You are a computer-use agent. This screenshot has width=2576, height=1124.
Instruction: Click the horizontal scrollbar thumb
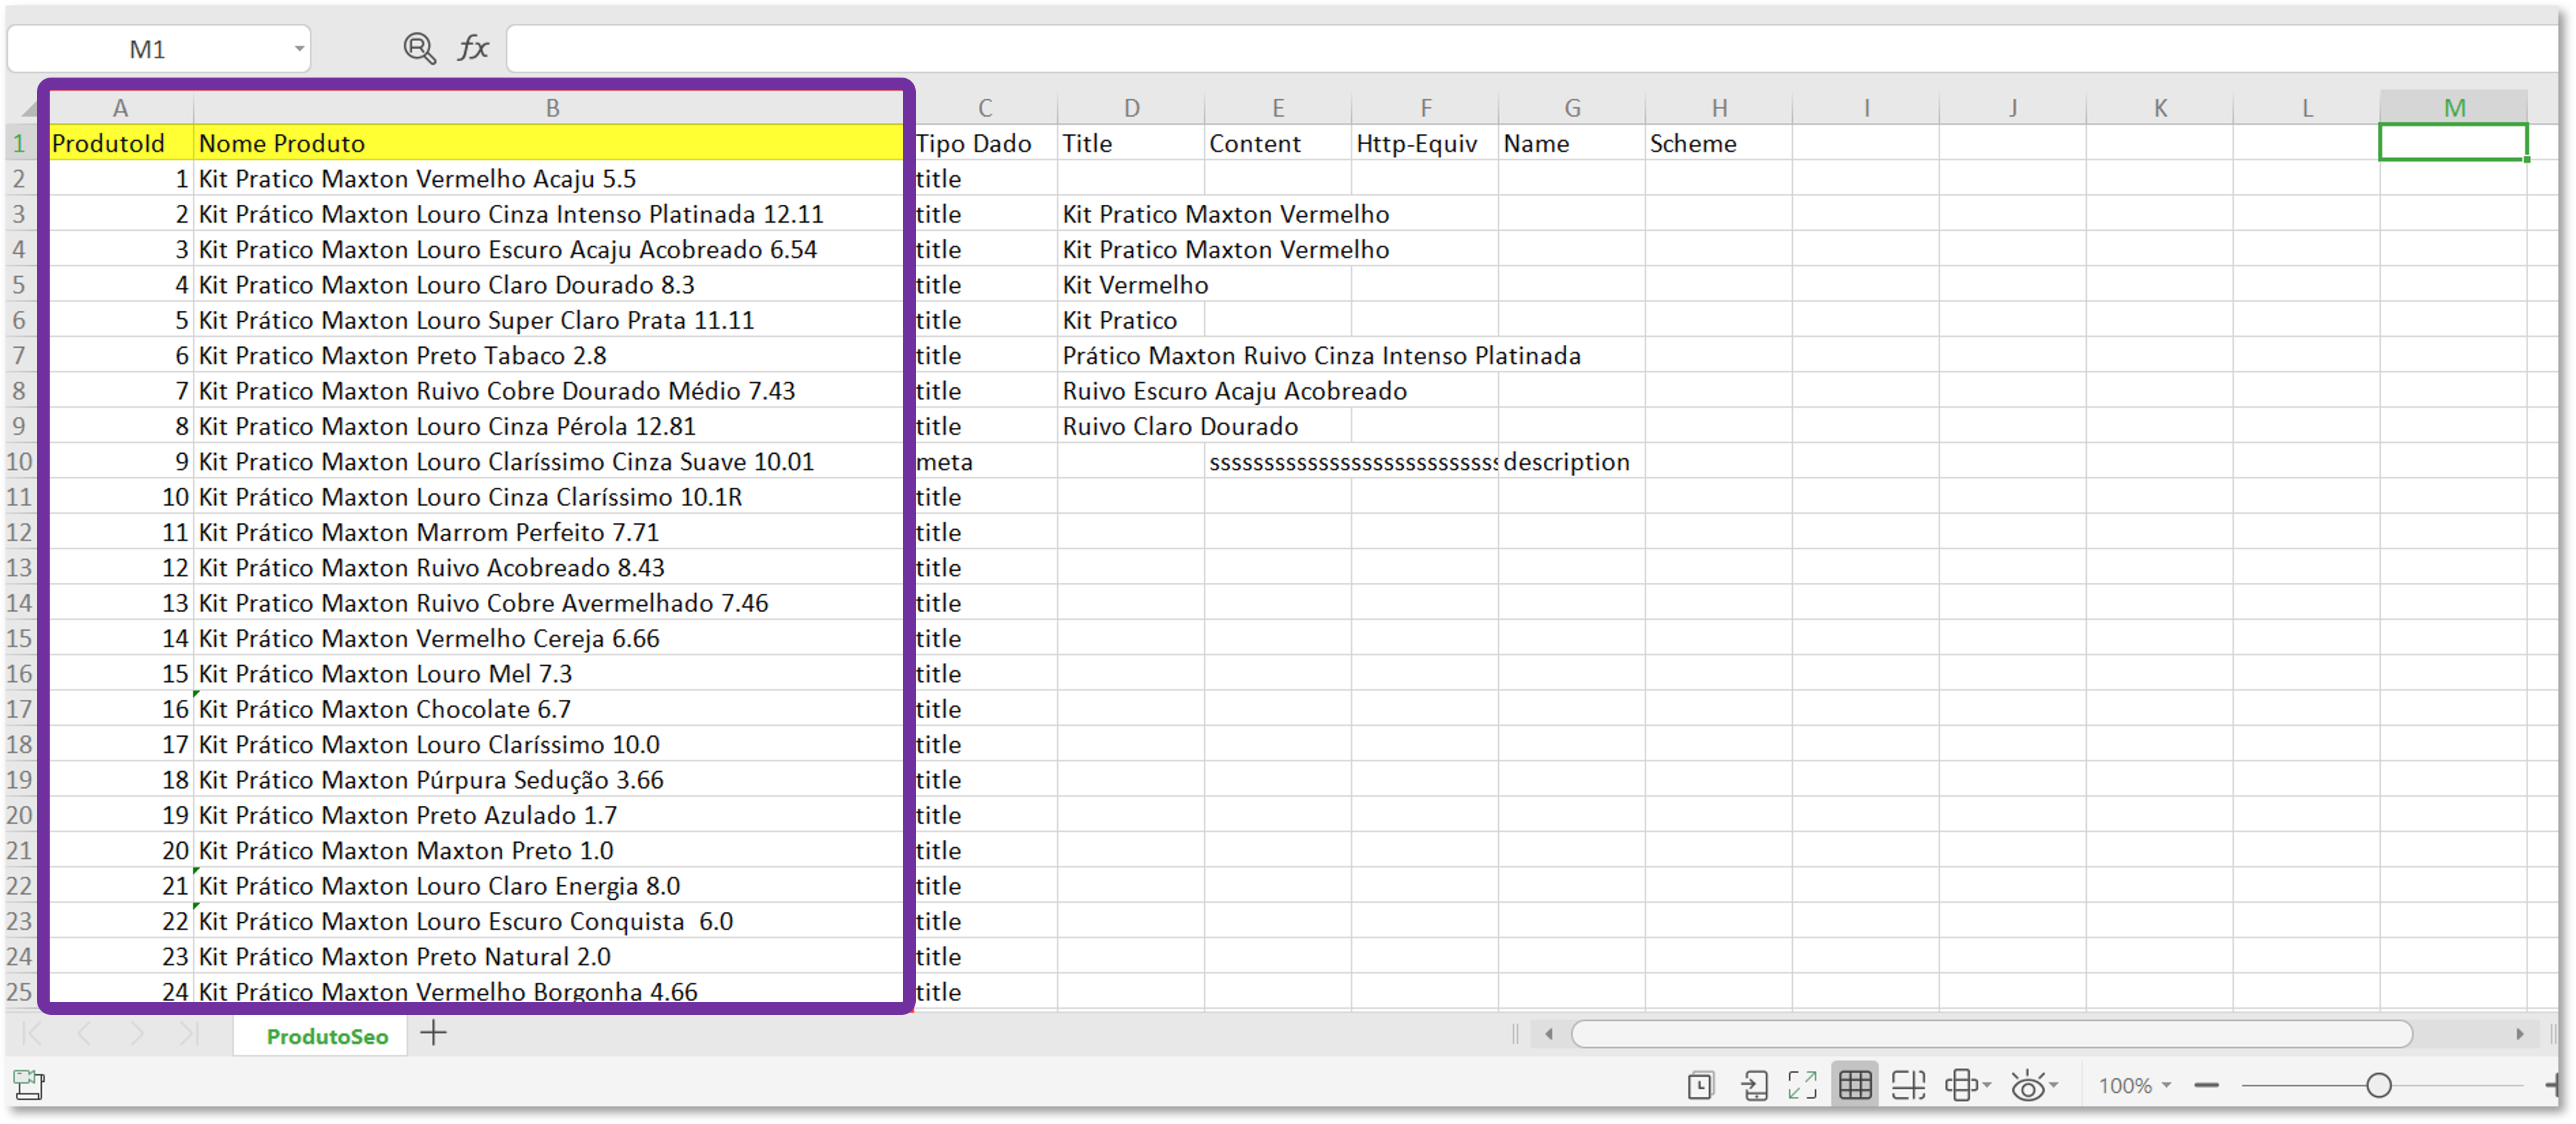click(1991, 1033)
